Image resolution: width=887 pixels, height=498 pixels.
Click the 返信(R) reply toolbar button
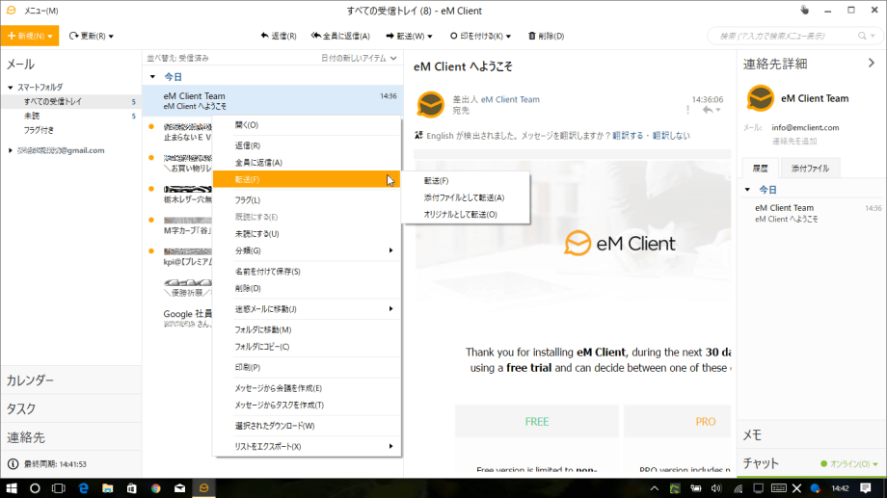click(x=279, y=36)
